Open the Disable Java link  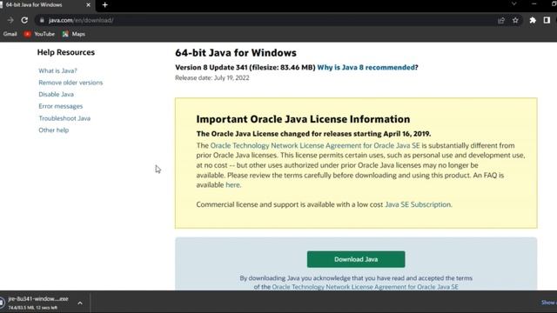point(56,94)
